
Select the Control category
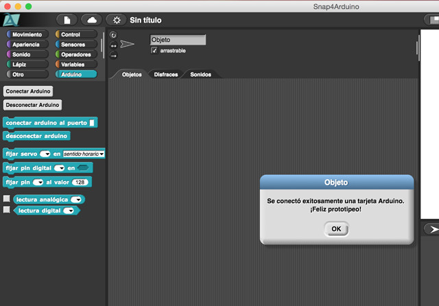[x=76, y=34]
